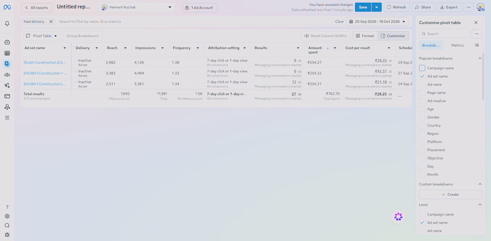Open panel more options next to search
491x241 pixels.
coord(477,34)
